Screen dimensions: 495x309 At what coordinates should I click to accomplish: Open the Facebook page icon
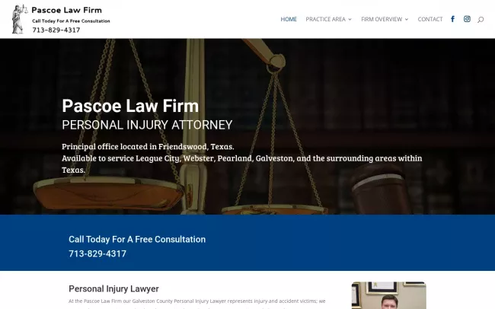click(453, 19)
